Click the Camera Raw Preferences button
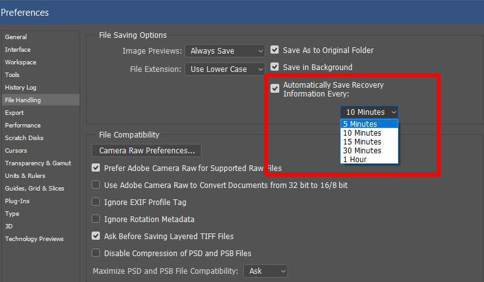 coord(147,150)
